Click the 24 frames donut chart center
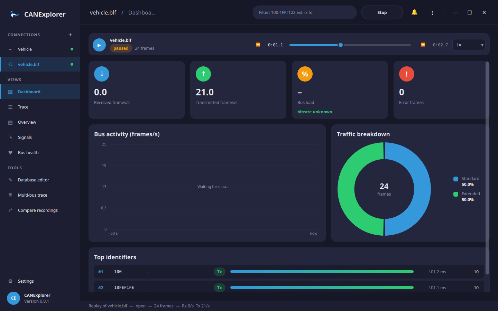Image resolution: width=498 pixels, height=311 pixels. pyautogui.click(x=384, y=189)
